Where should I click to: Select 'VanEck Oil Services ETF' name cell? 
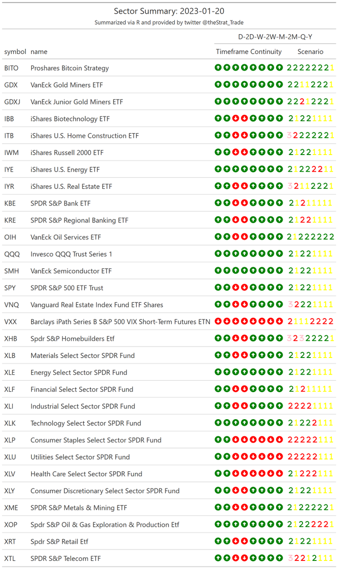pyautogui.click(x=66, y=237)
